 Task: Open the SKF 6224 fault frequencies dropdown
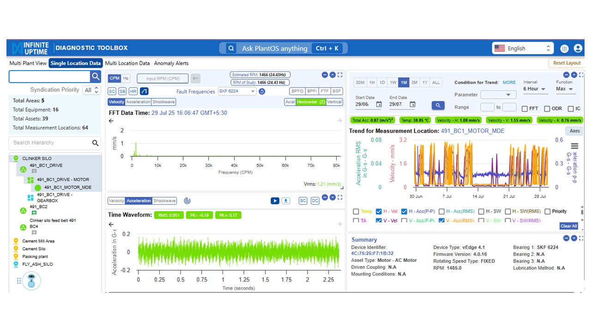tap(236, 91)
